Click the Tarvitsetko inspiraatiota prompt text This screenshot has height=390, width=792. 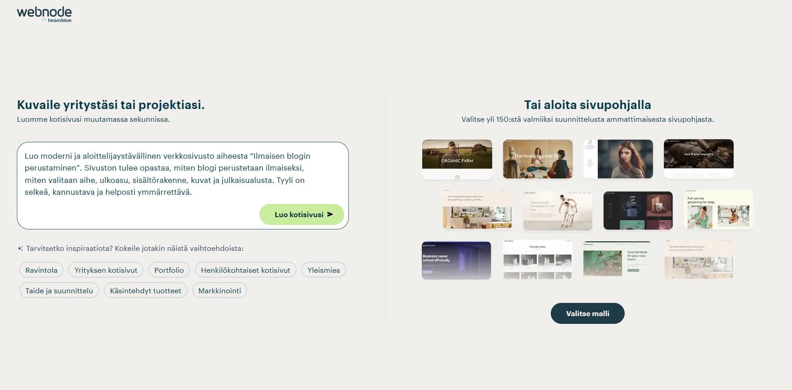point(135,249)
